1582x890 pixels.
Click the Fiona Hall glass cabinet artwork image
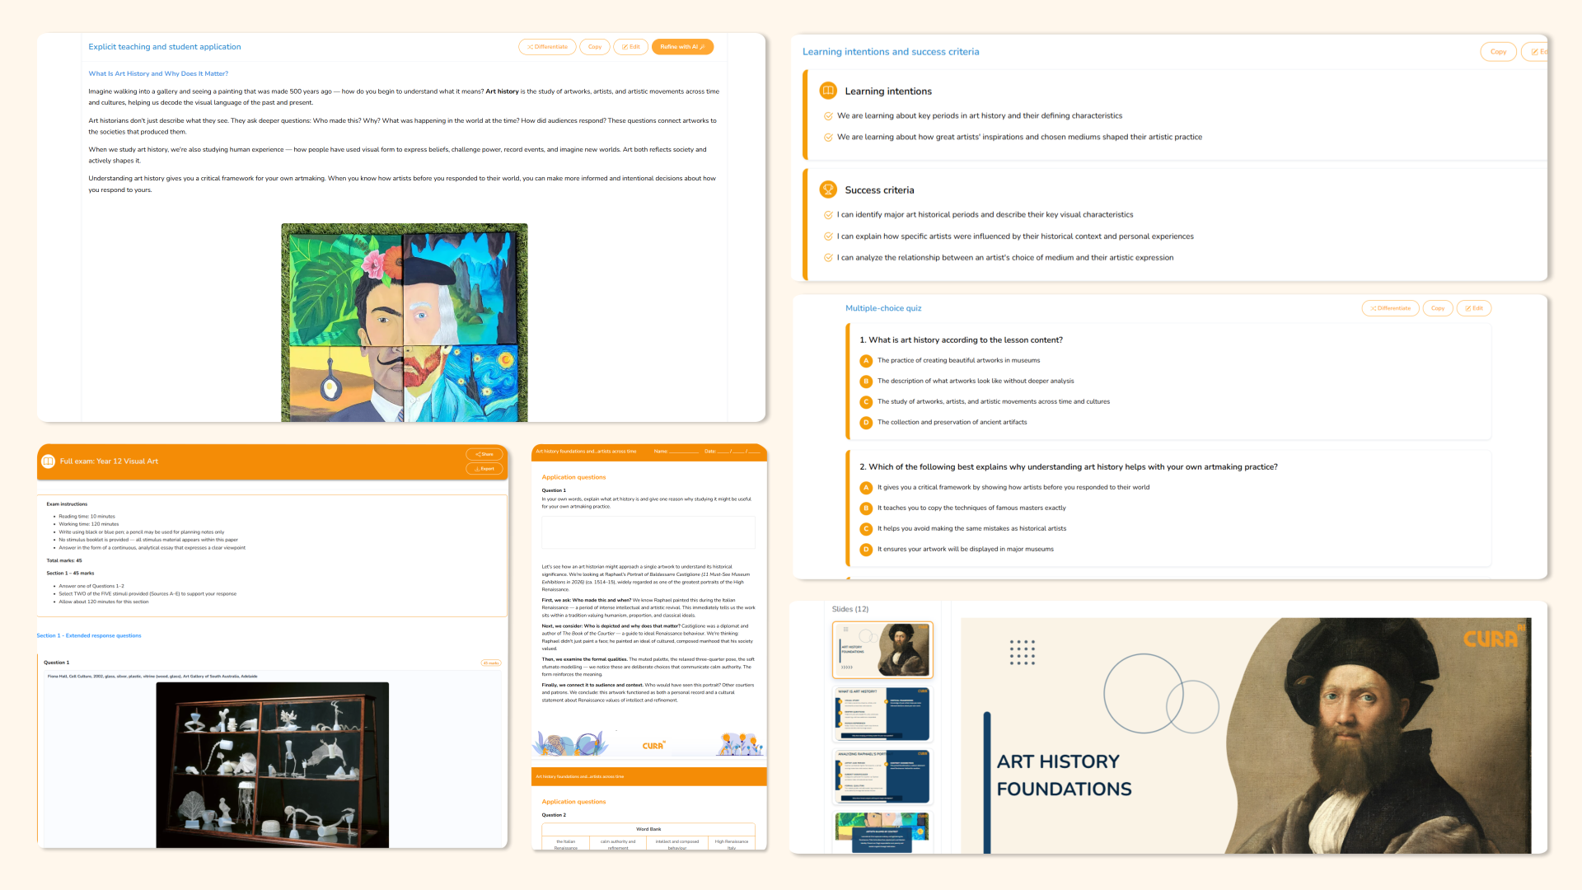point(273,765)
